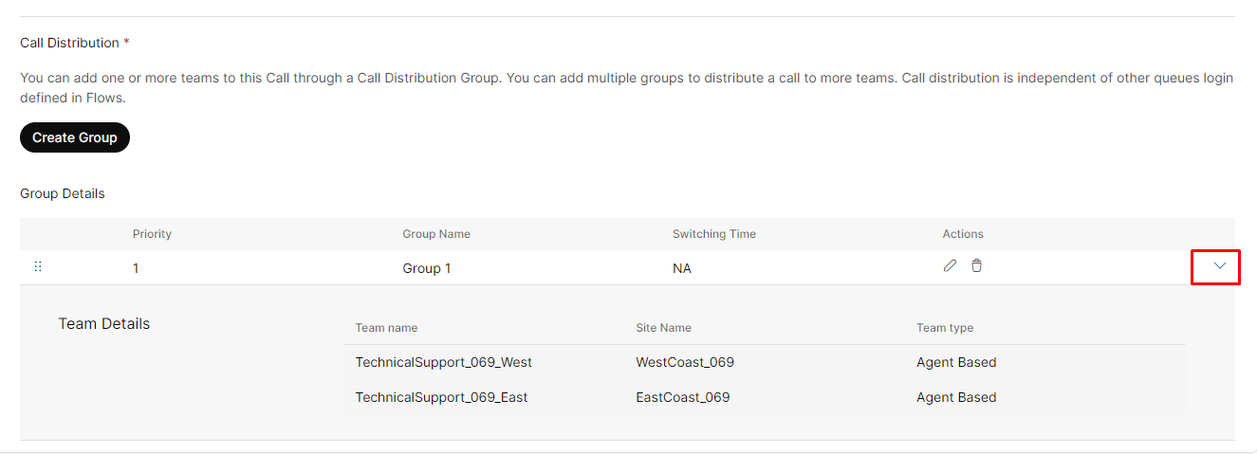This screenshot has width=1257, height=454.
Task: Click the WestCoast_069 site name cell
Action: click(x=685, y=362)
